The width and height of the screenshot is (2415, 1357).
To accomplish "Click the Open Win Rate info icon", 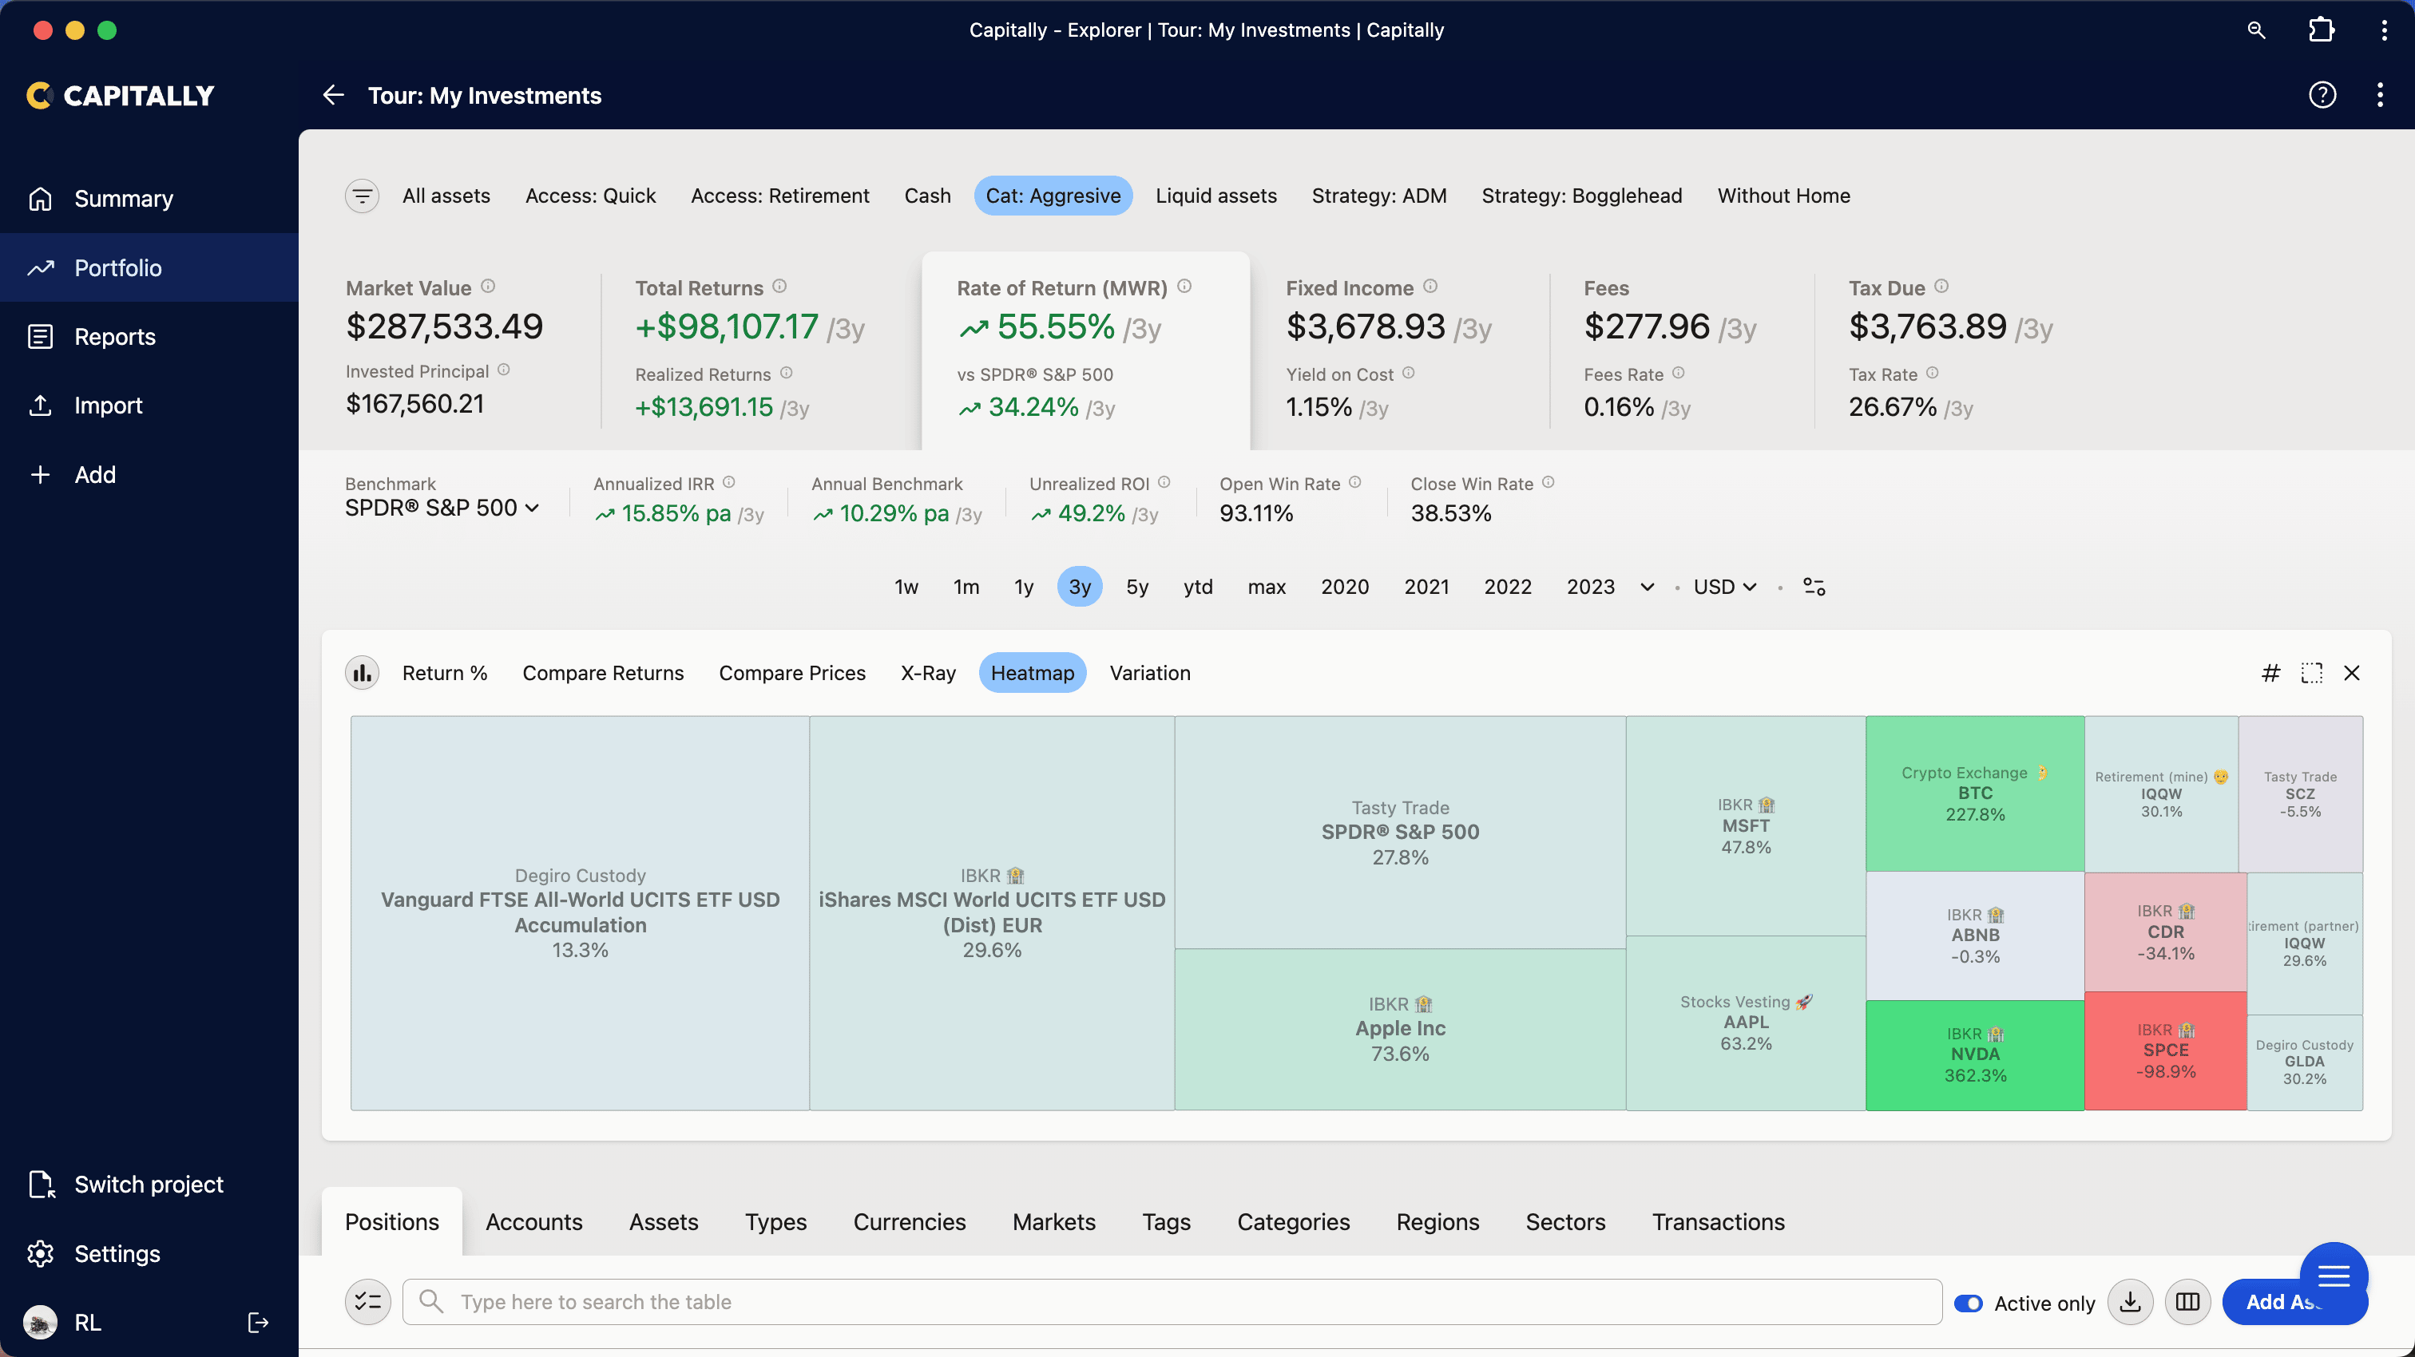I will (1354, 483).
